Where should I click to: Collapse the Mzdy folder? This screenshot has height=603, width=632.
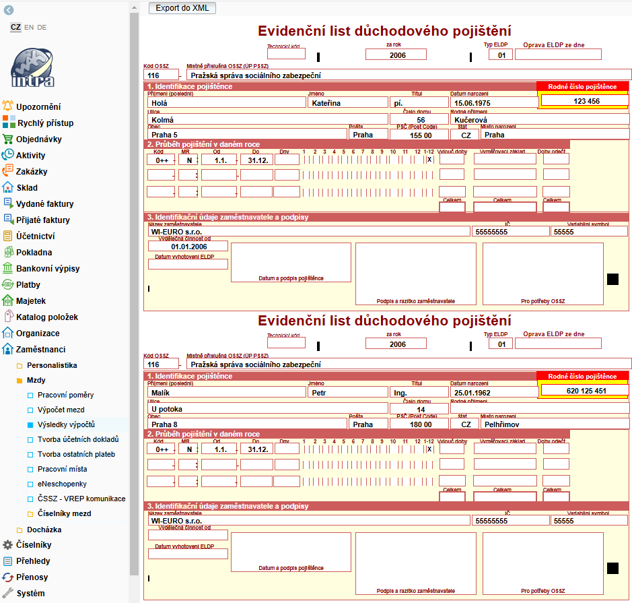20,381
